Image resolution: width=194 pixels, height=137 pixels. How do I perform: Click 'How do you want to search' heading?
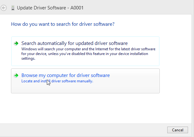tap(63, 24)
